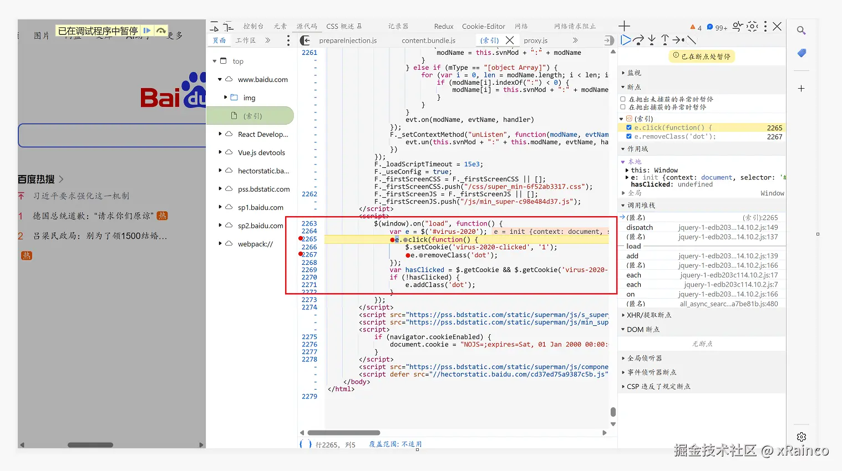The height and width of the screenshot is (471, 842).
Task: Enable pause on uncaught exceptions checkbox
Action: pyautogui.click(x=623, y=99)
